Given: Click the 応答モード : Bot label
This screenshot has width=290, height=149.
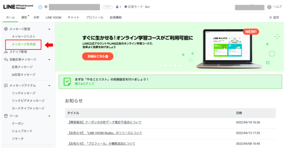Looking at the screenshot, I should coord(139,7).
